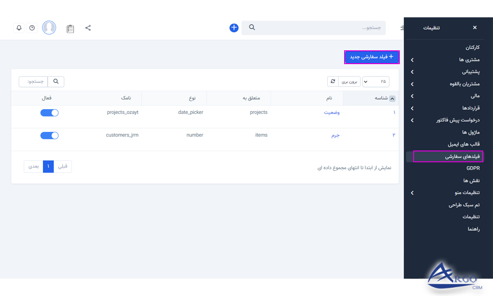Image resolution: width=493 pixels, height=296 pixels.
Task: Turn off the customers_jrm active switch
Action: click(x=49, y=135)
